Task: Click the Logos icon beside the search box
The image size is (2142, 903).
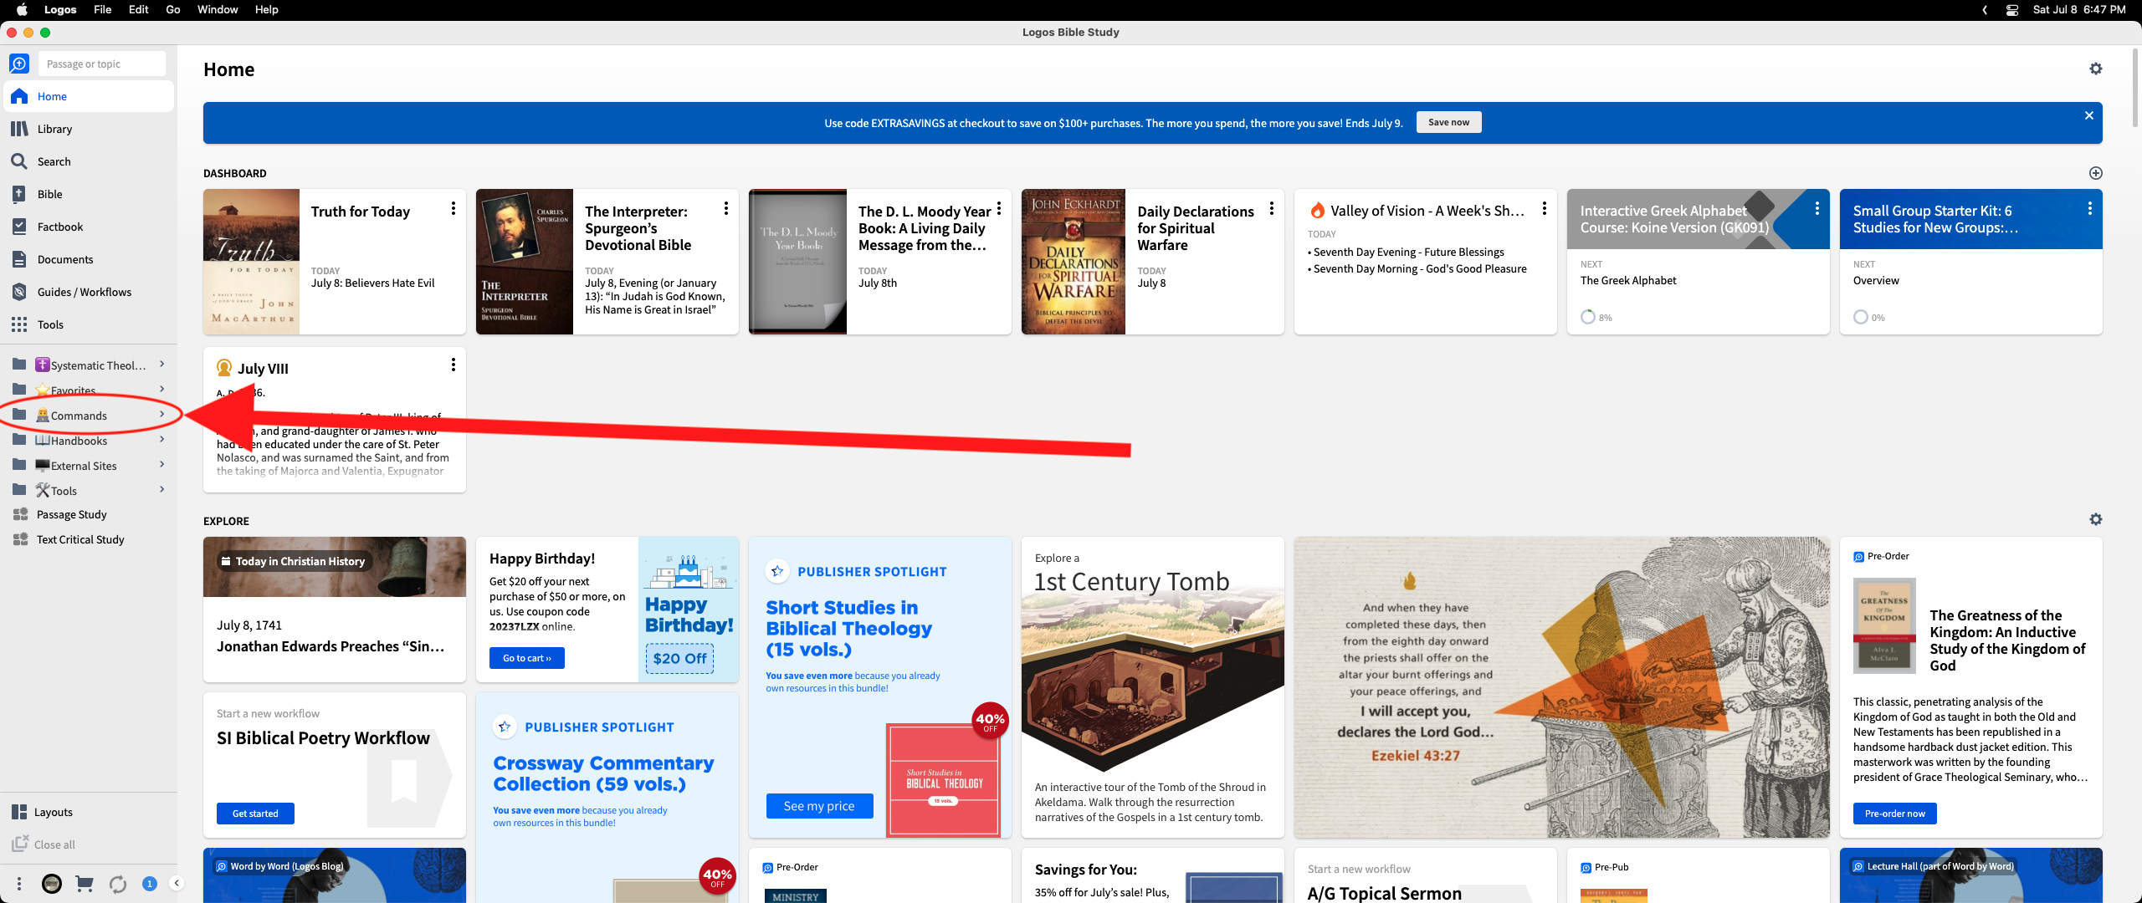Action: click(x=19, y=64)
